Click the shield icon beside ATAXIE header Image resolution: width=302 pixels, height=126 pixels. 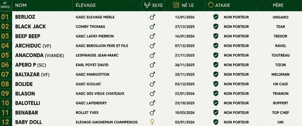[x=211, y=5]
